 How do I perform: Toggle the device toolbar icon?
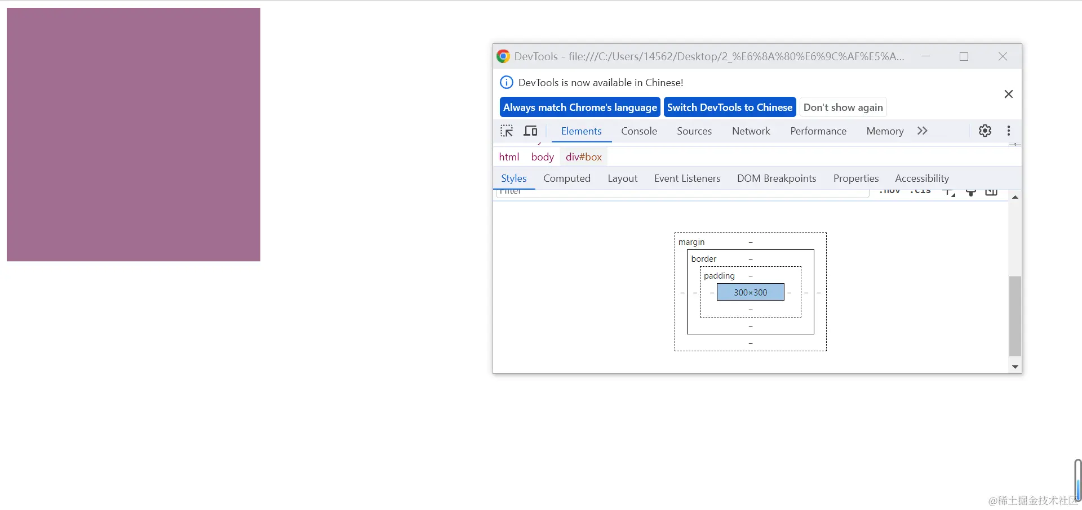coord(530,131)
